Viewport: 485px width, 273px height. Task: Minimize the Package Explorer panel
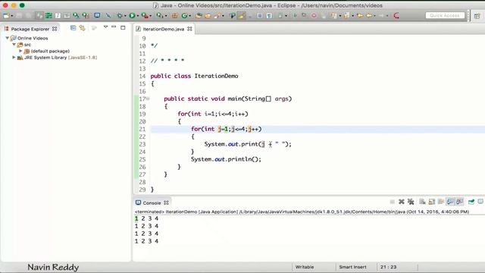(x=114, y=27)
